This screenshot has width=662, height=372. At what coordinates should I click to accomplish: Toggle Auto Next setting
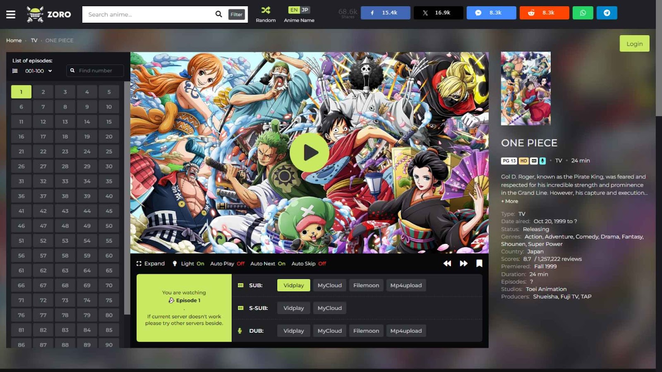coord(268,264)
